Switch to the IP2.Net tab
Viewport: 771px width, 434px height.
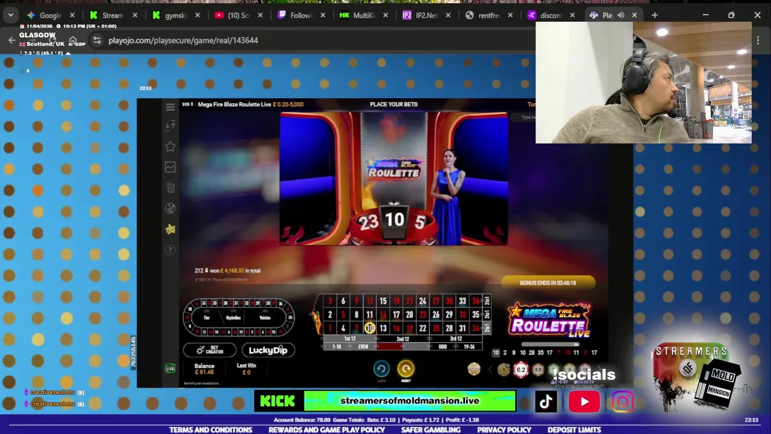(426, 15)
